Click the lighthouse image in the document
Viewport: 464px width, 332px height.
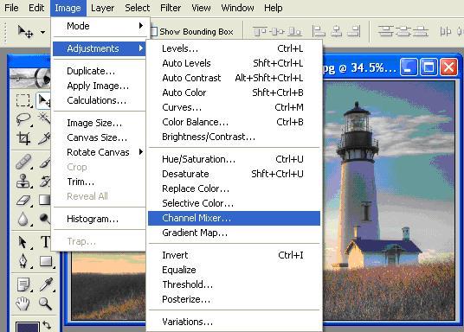click(x=390, y=201)
